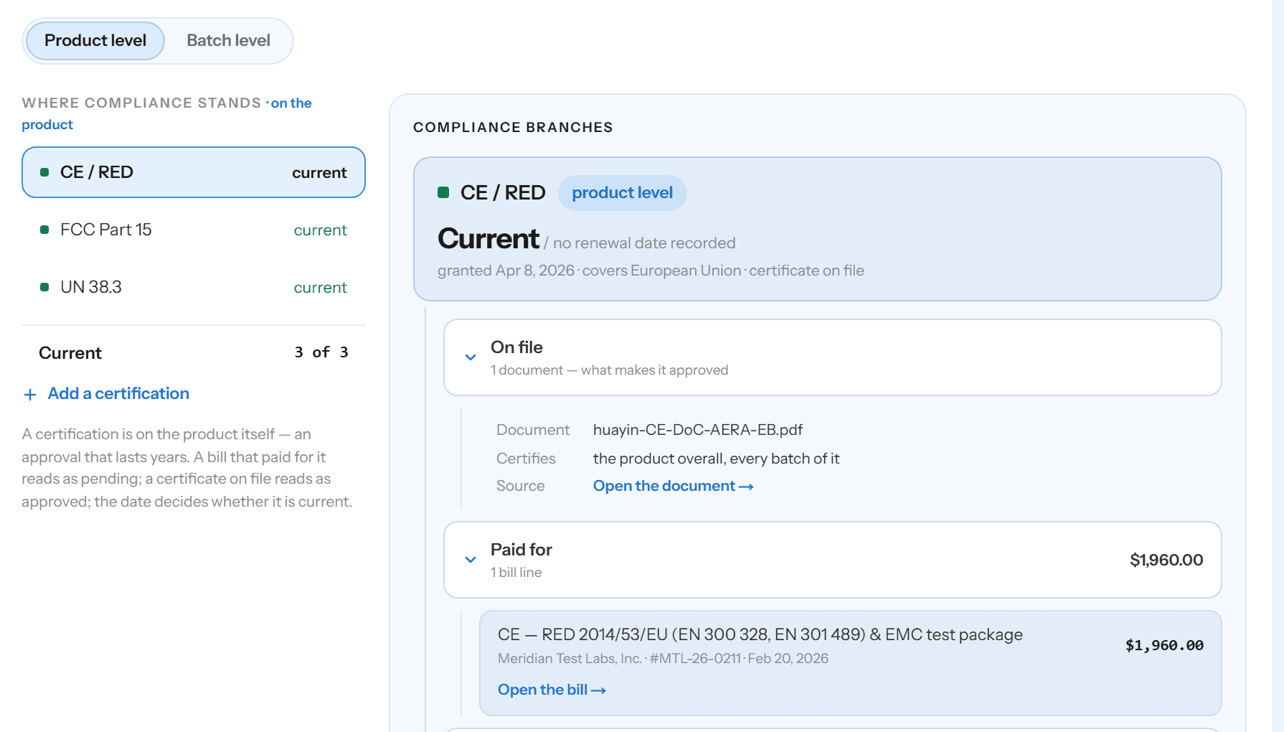The width and height of the screenshot is (1284, 732).
Task: Switch to the Batch level tab
Action: click(228, 41)
